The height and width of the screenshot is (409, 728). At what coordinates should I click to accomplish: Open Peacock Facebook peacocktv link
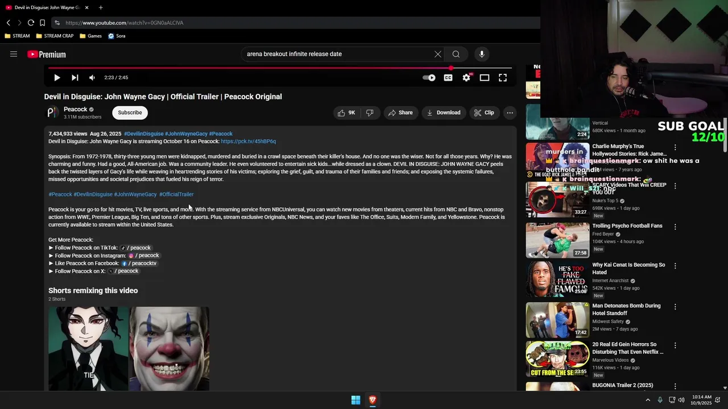click(139, 264)
